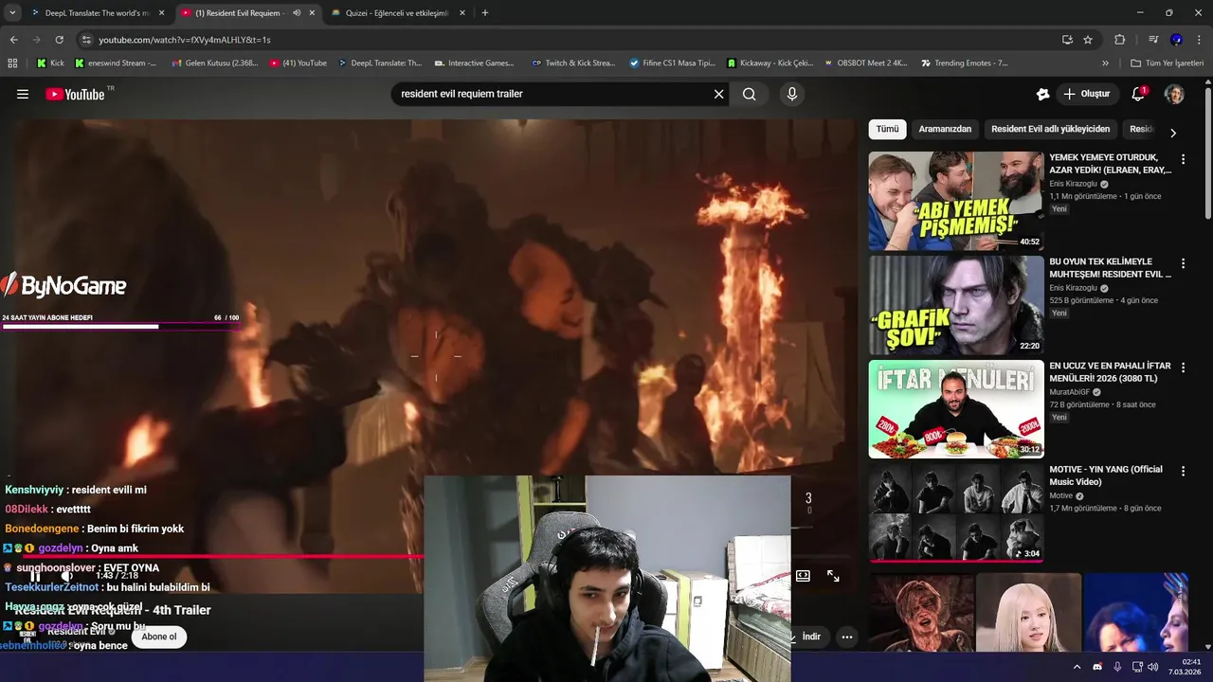This screenshot has height=682, width=1213.
Task: Click the address bar URL
Action: [185, 40]
